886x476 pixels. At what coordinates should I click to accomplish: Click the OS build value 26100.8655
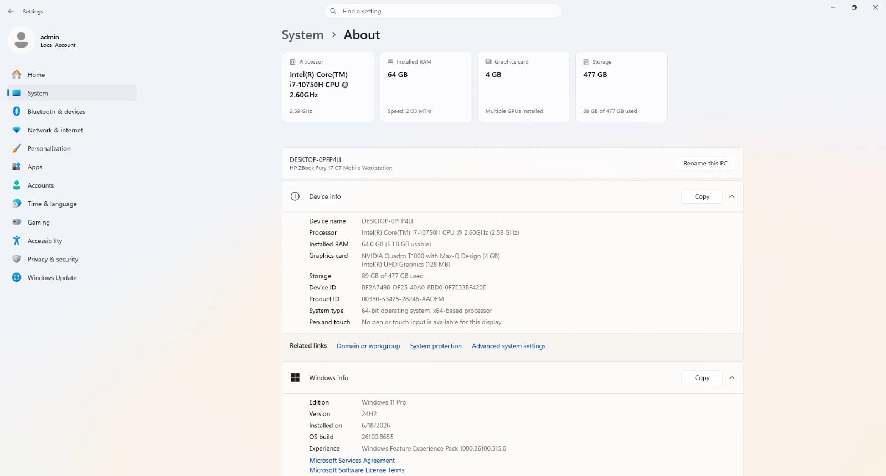378,437
